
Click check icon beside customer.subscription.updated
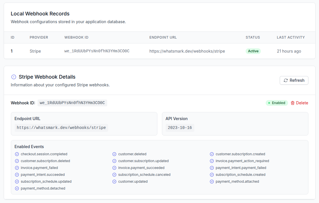click(114, 161)
